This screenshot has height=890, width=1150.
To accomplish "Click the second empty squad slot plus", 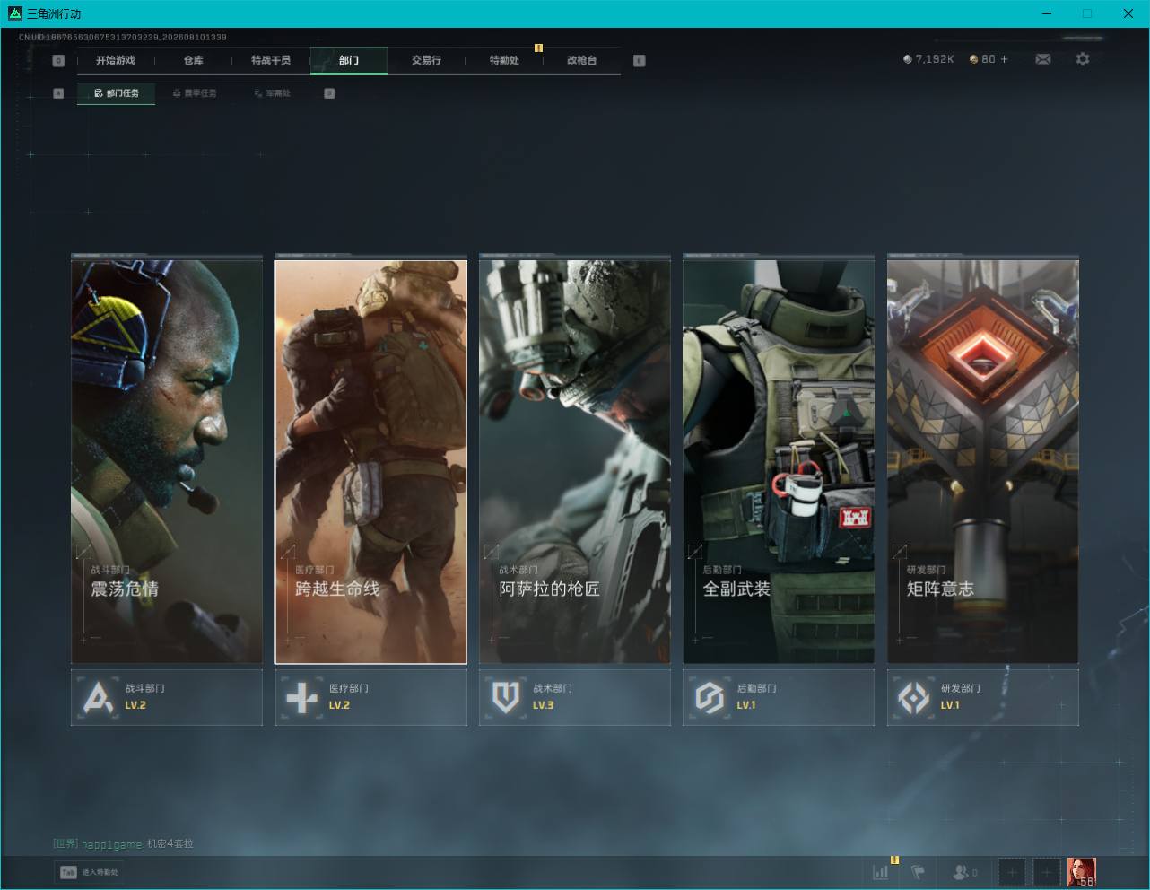I will click(1046, 871).
